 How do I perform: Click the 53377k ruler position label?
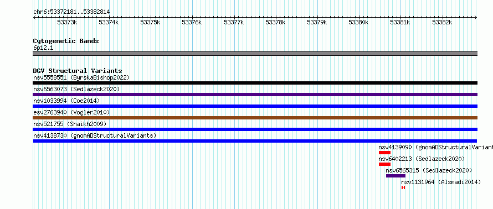(x=234, y=22)
